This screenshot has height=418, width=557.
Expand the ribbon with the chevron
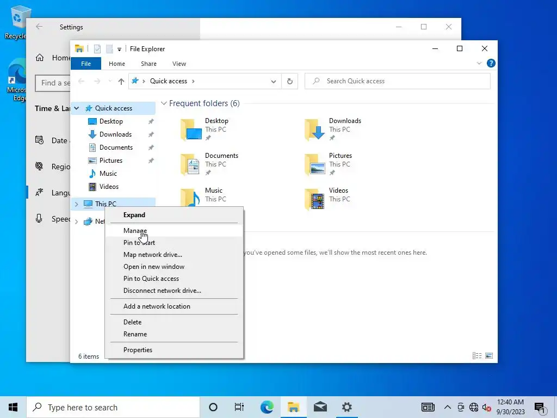pos(479,63)
